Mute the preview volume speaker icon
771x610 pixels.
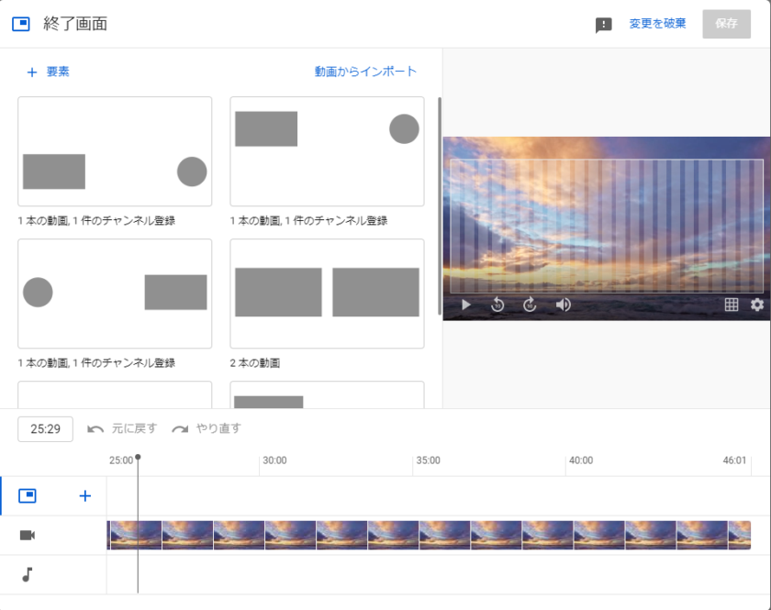tap(564, 305)
